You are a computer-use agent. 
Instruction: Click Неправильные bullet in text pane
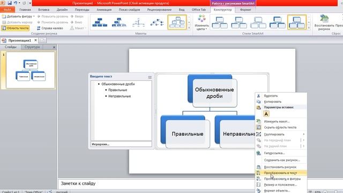[120, 96]
